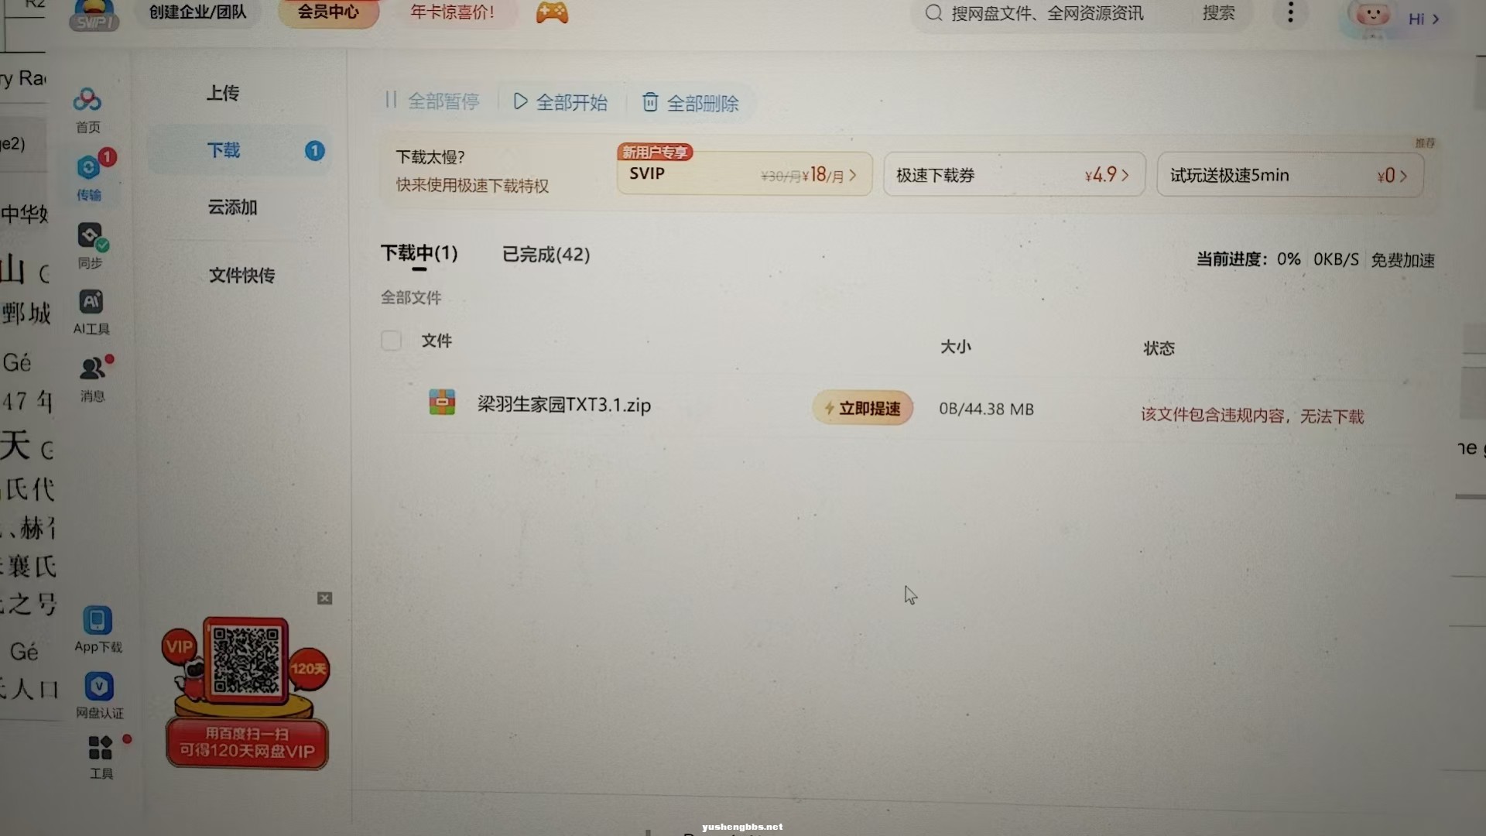Select the 传输 transfer icon
This screenshot has height=836, width=1486.
click(x=88, y=167)
